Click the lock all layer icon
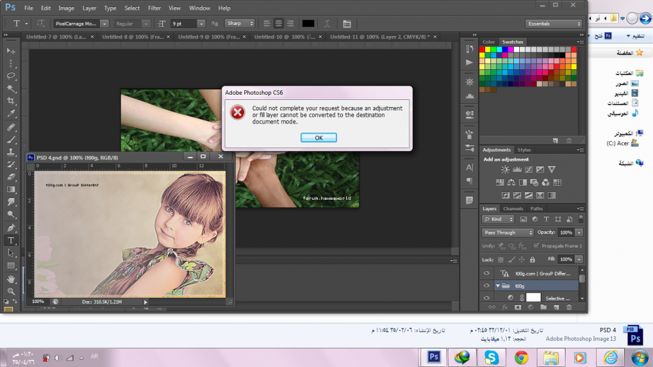This screenshot has height=367, width=653. [x=531, y=259]
